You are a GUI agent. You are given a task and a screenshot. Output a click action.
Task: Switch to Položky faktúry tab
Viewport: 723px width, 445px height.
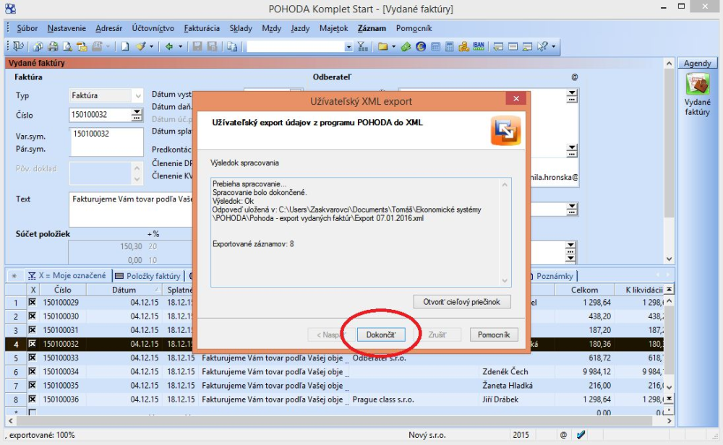pyautogui.click(x=147, y=276)
